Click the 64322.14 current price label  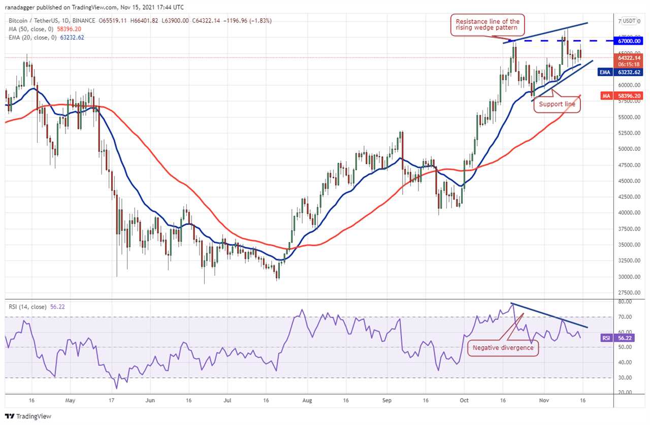[630, 58]
